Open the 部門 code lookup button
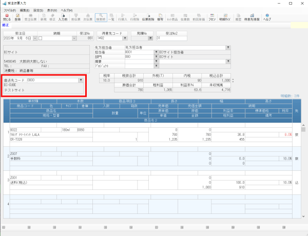Screen dimensions: 308x236 156,57
